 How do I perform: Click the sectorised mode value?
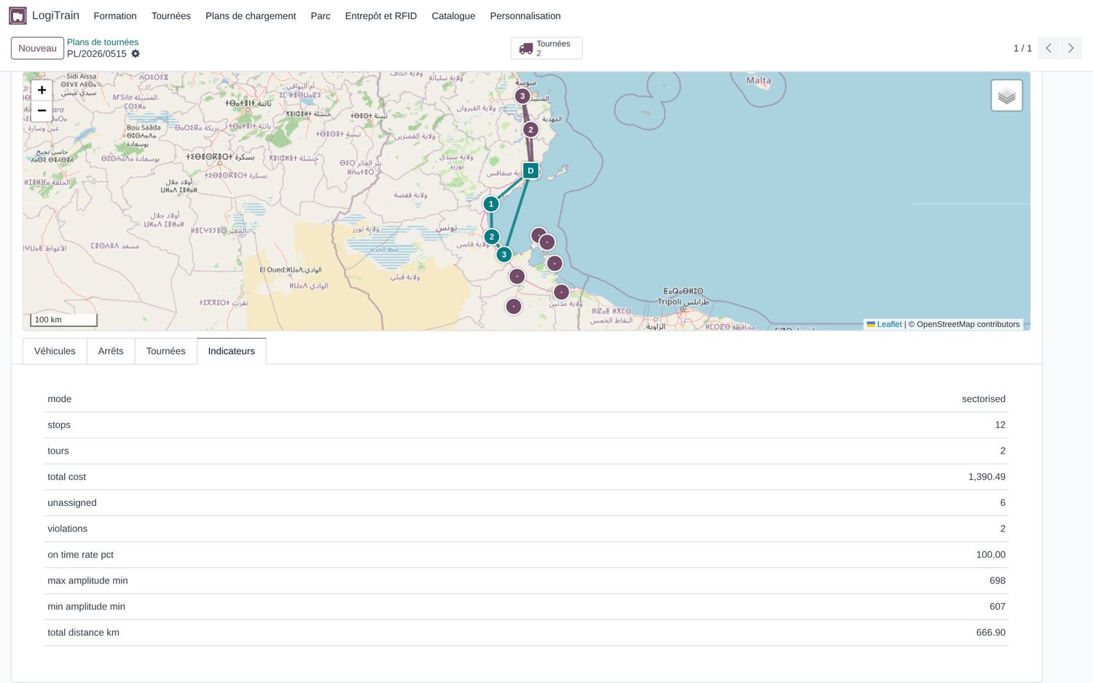[x=983, y=399]
